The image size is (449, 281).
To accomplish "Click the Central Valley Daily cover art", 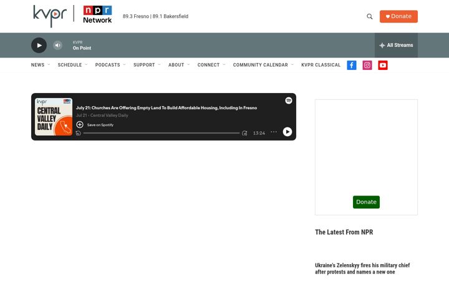I will pyautogui.click(x=54, y=117).
